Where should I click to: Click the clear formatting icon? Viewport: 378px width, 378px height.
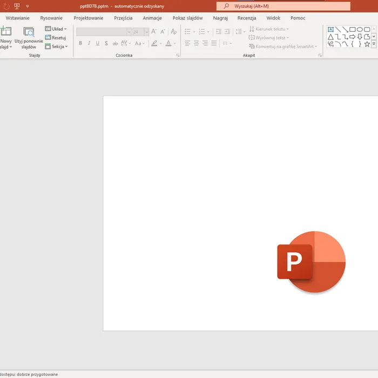click(x=173, y=32)
